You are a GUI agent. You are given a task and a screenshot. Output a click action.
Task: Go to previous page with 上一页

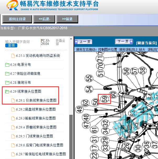point(83,42)
